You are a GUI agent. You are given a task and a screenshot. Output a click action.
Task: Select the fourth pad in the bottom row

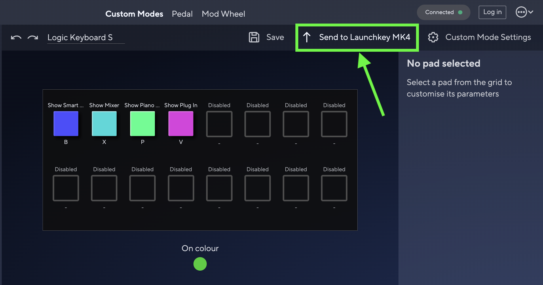(x=181, y=188)
